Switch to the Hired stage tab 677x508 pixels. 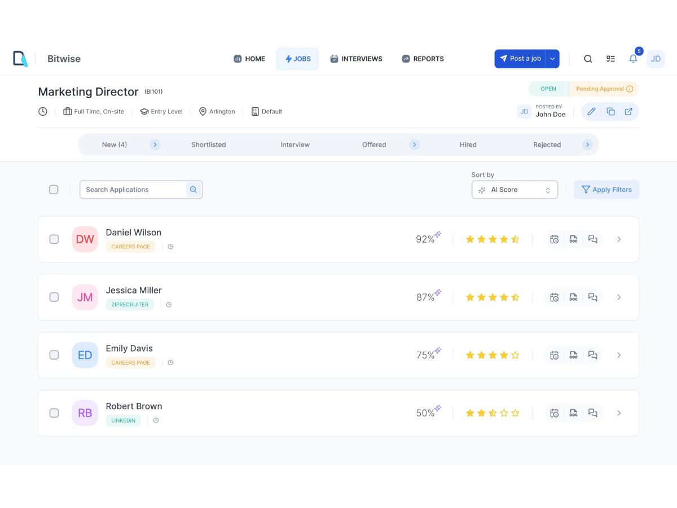point(468,145)
